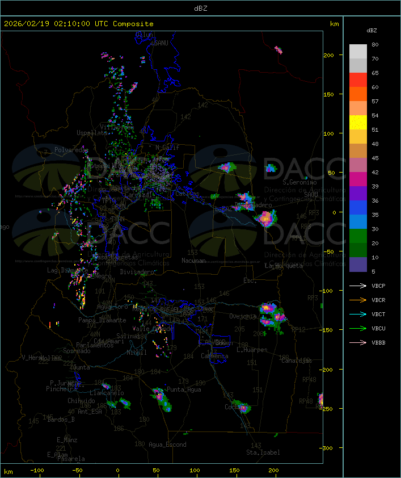The image size is (401, 478).
Task: Click the orange VBCR arrow icon
Action: click(x=358, y=300)
